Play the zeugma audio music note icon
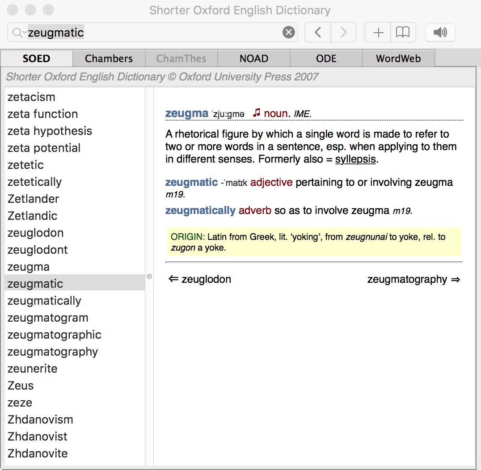The width and height of the screenshot is (481, 470). coord(257,113)
